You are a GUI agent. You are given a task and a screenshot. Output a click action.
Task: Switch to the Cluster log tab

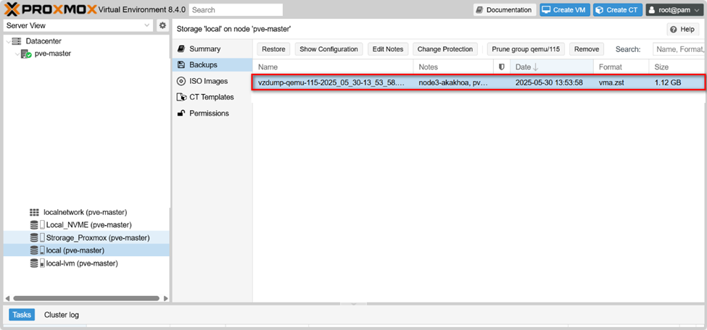coord(62,315)
